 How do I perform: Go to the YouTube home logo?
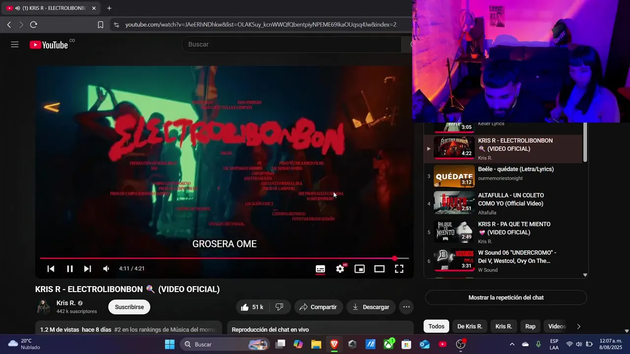(x=48, y=45)
